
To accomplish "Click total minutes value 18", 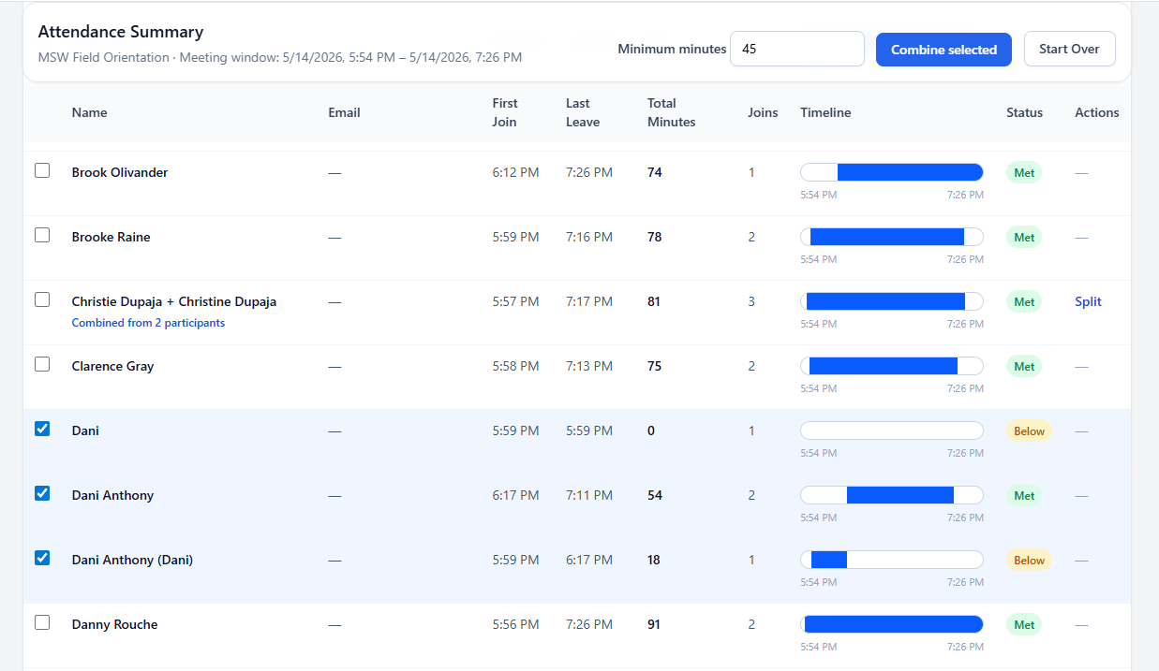I will [654, 560].
